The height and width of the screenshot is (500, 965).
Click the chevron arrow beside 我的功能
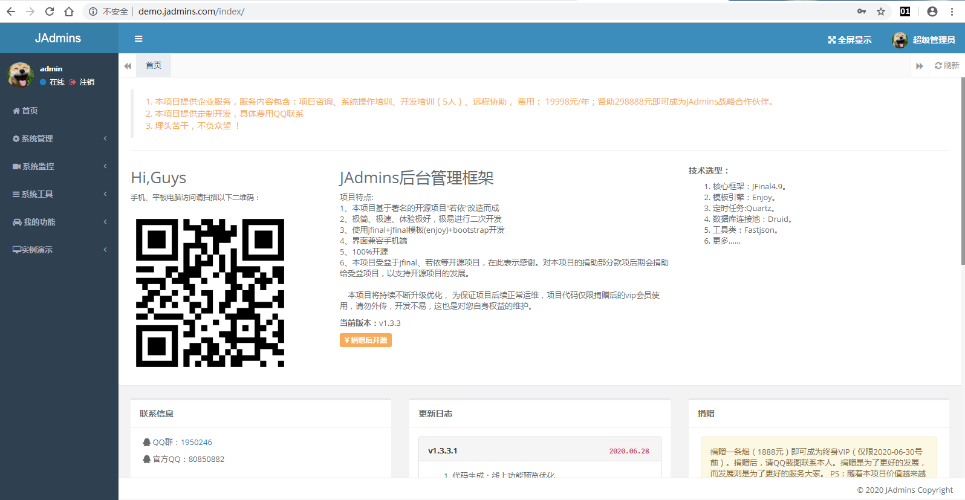(105, 222)
